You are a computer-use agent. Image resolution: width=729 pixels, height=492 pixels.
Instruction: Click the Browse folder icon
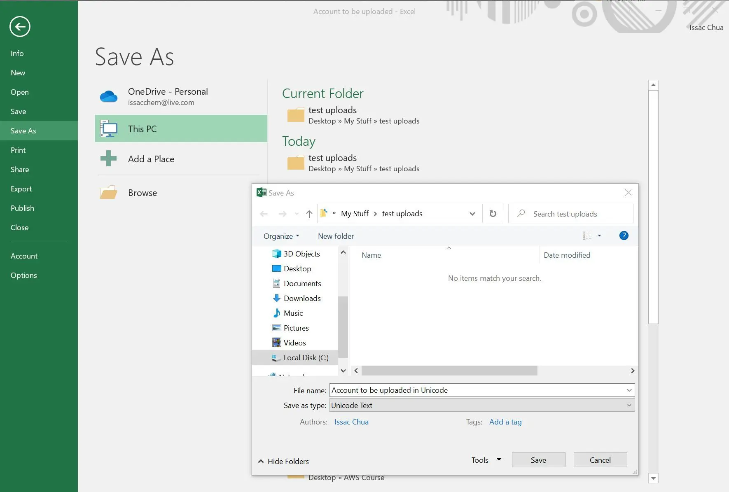[x=109, y=193]
